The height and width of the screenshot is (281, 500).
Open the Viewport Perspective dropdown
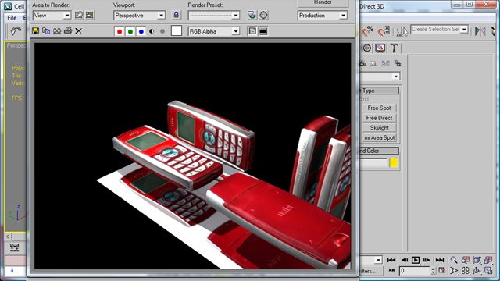[x=139, y=16]
